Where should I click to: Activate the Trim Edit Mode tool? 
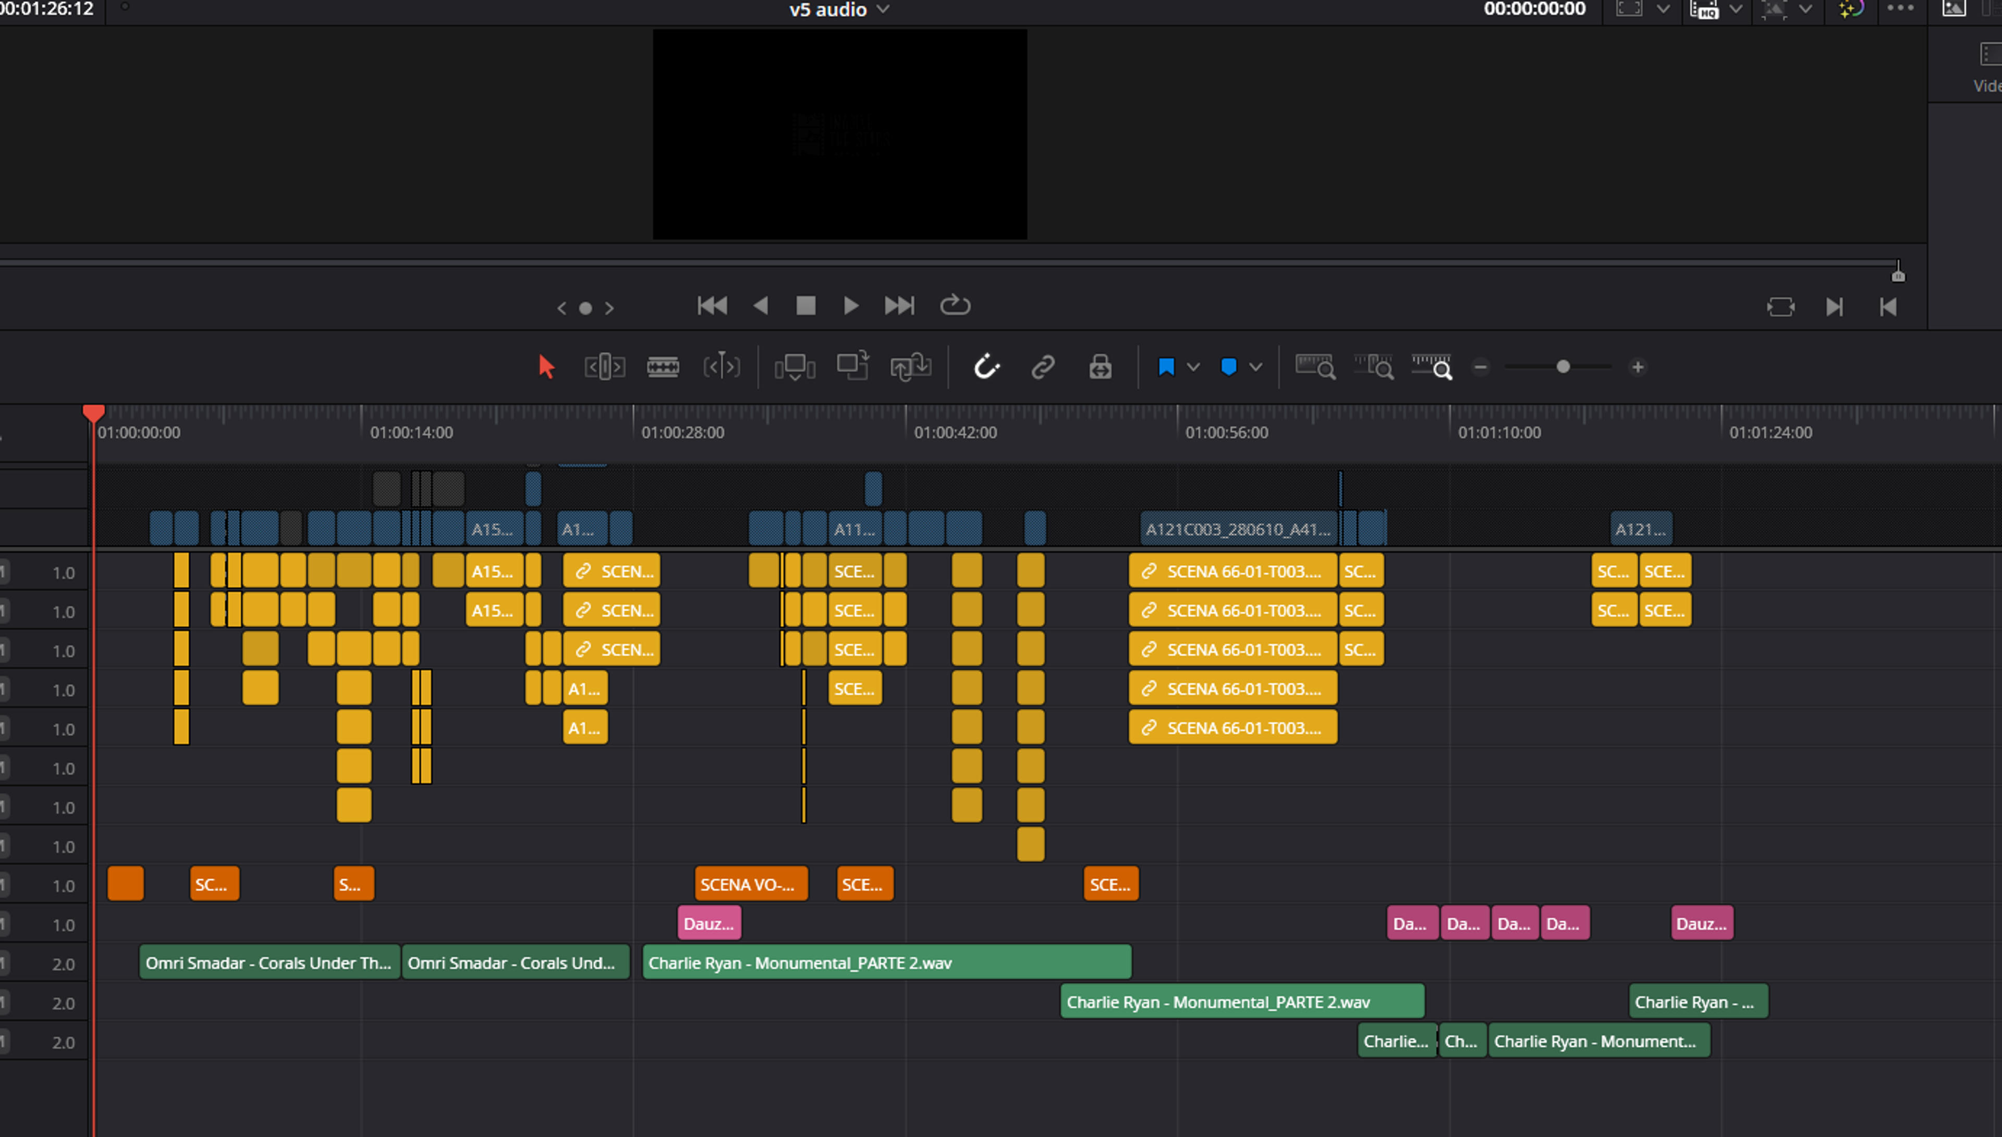605,366
